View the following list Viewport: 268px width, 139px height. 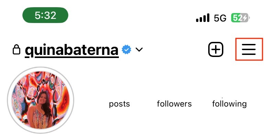click(230, 104)
